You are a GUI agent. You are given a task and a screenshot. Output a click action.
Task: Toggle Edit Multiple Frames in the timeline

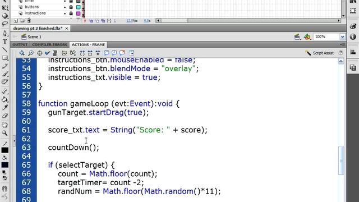(x=103, y=21)
